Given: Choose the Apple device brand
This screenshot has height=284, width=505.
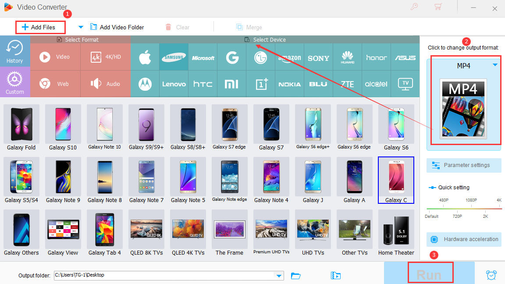Looking at the screenshot, I should [145, 57].
